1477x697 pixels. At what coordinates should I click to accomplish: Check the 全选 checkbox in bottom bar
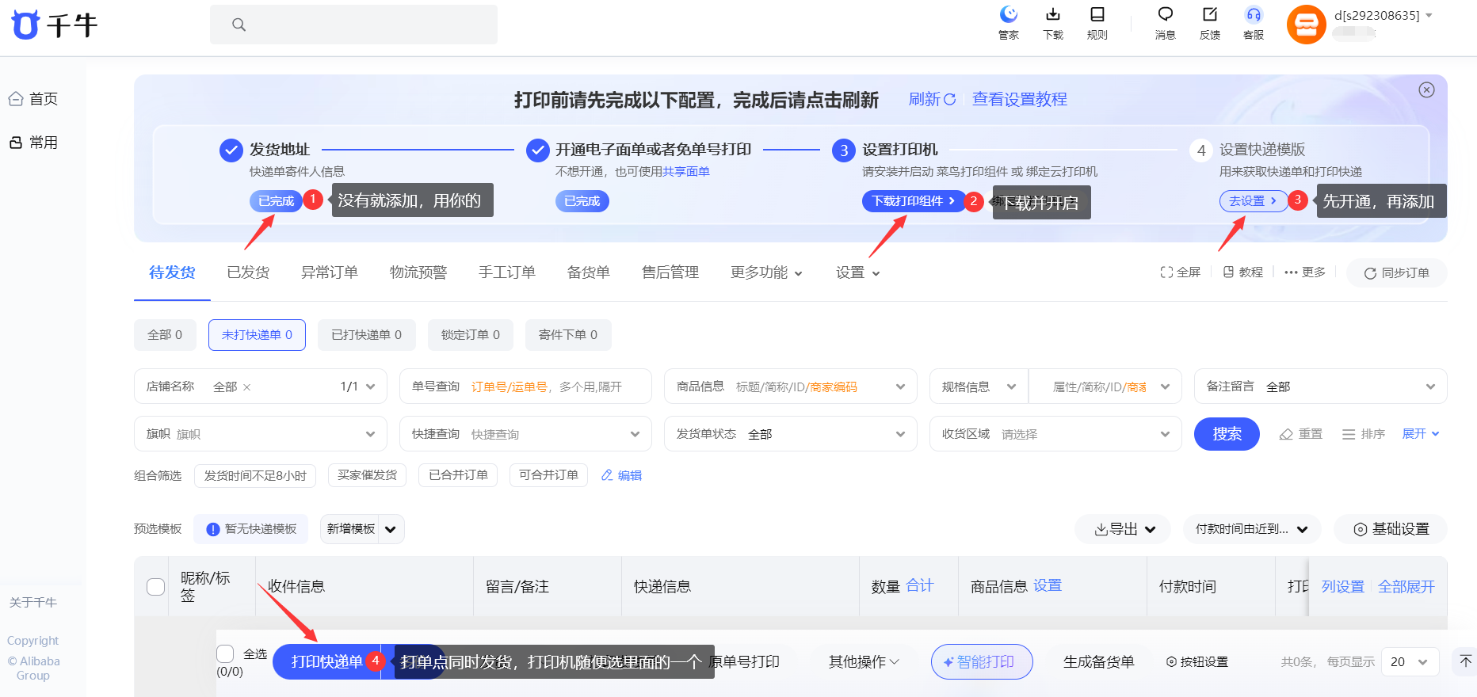(226, 653)
